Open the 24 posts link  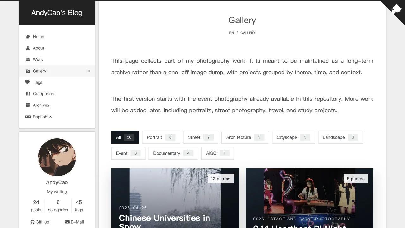pyautogui.click(x=36, y=206)
